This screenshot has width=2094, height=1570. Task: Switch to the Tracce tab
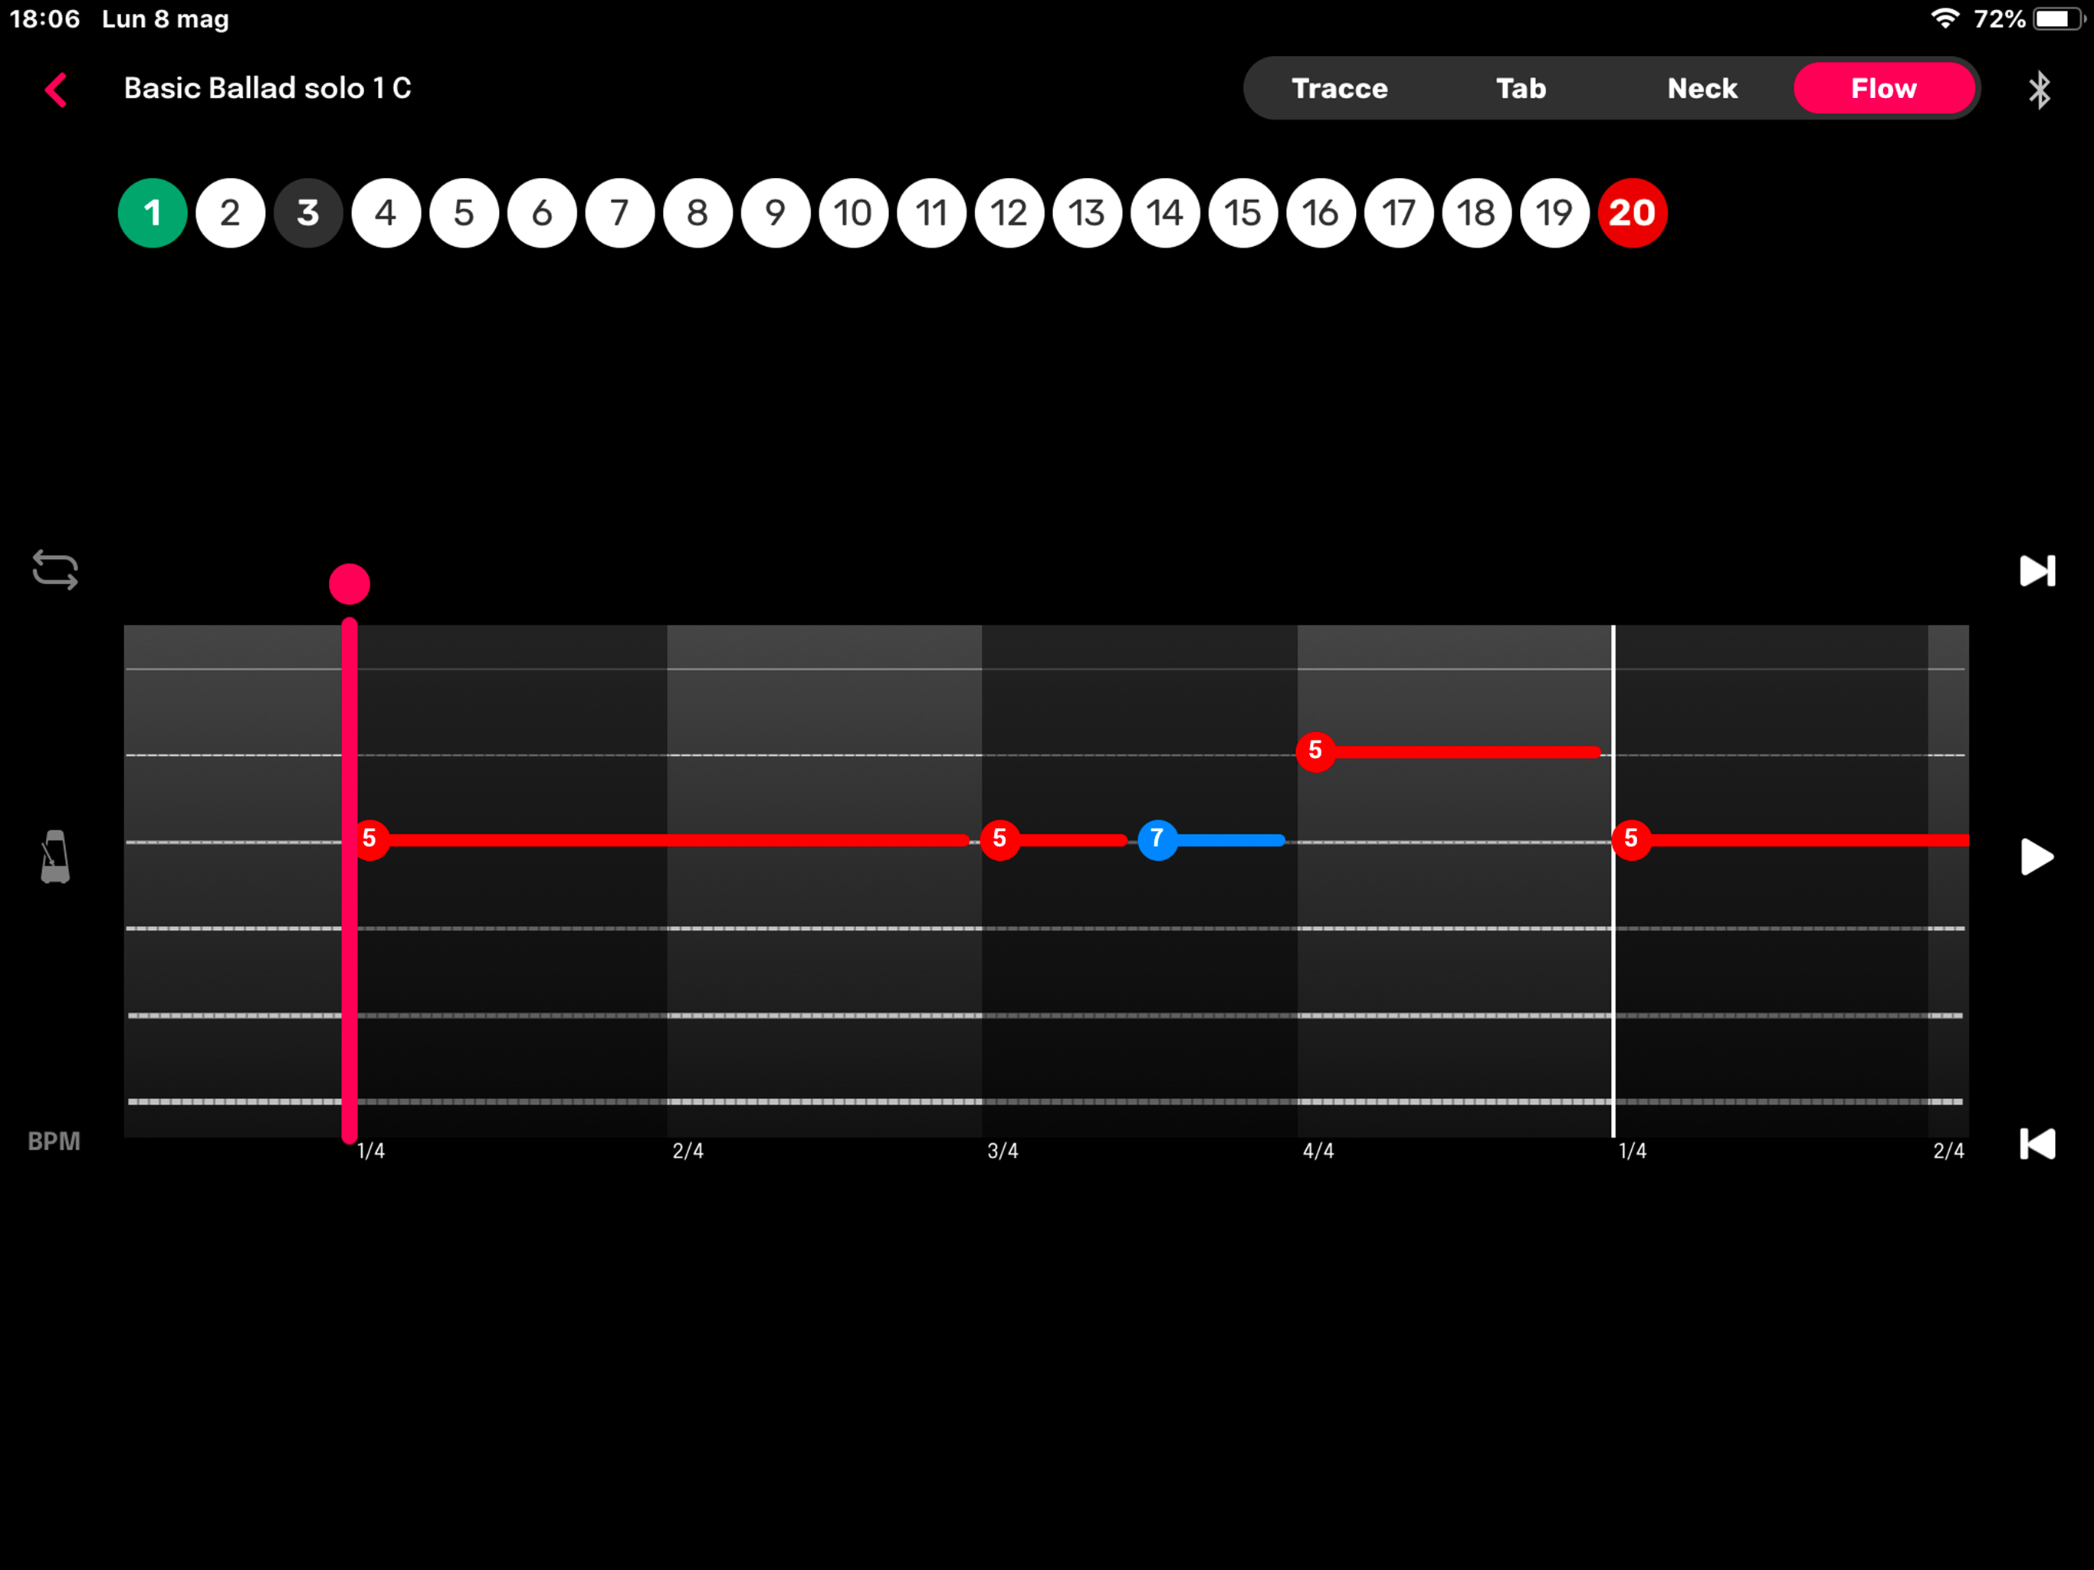coord(1338,88)
